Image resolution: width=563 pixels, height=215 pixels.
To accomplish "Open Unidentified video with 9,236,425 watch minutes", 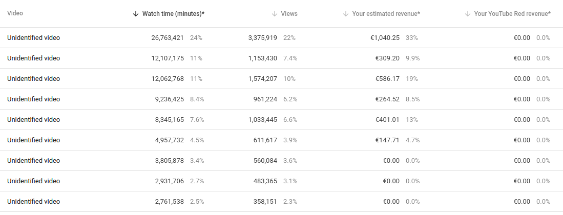I will pos(33,99).
